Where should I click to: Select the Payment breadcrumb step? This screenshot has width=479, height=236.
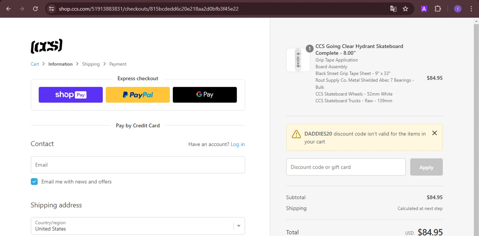118,64
